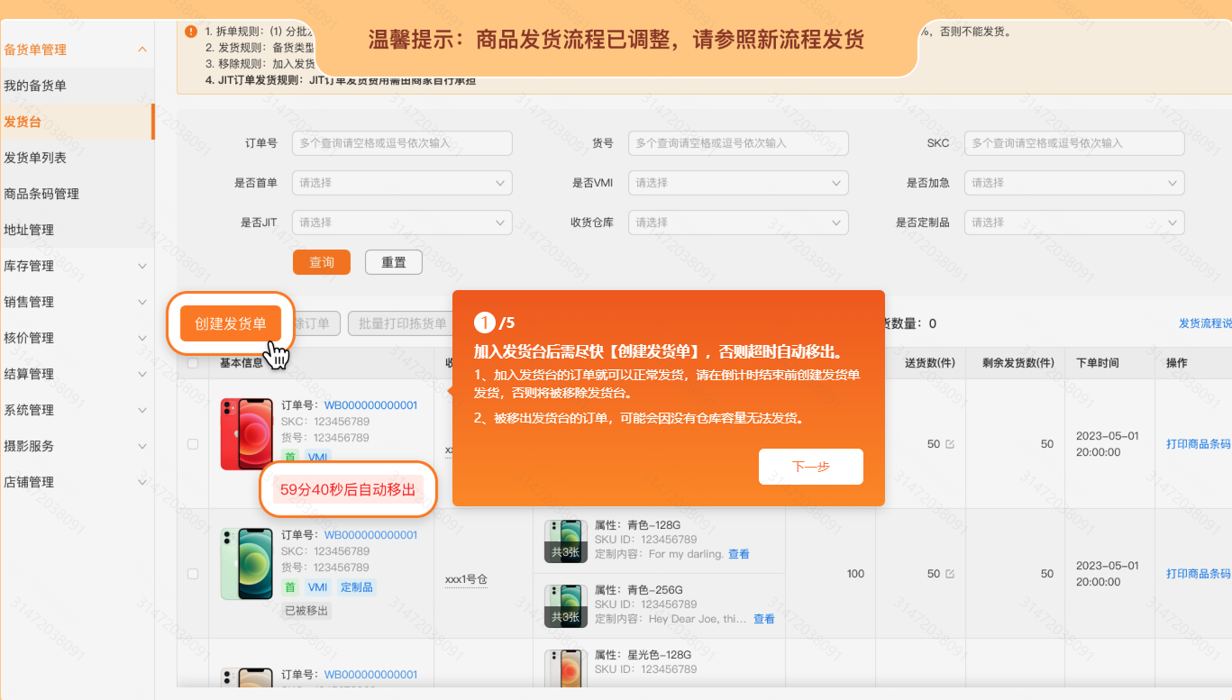This screenshot has width=1232, height=700.
Task: Tick the select-all checkbox in the table header
Action: click(x=193, y=363)
